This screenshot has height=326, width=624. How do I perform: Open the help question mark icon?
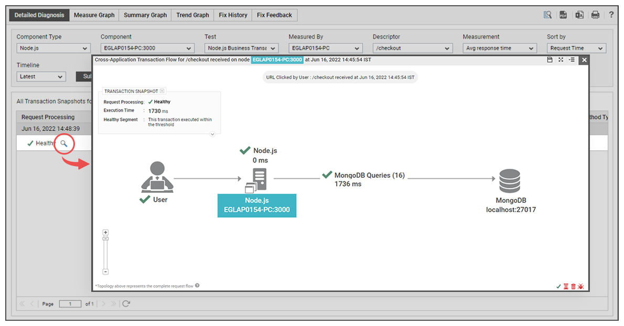click(611, 15)
